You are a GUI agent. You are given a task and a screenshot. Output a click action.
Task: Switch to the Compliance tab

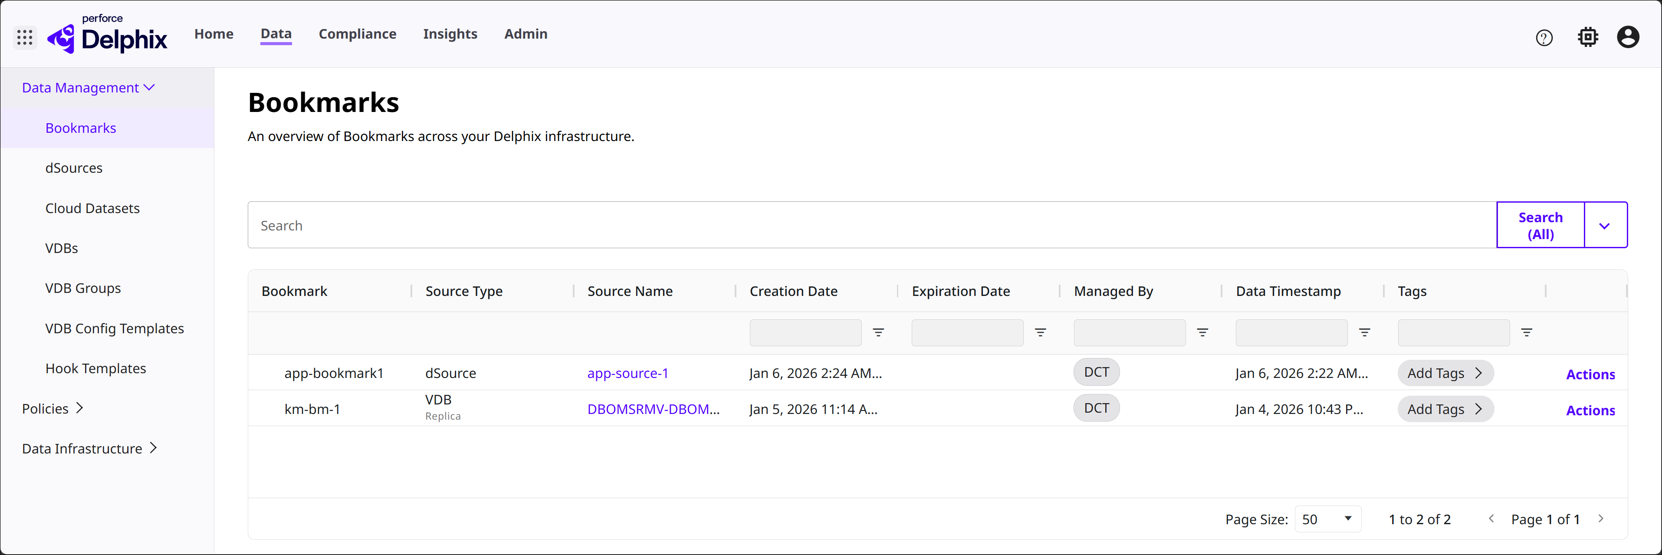tap(358, 34)
